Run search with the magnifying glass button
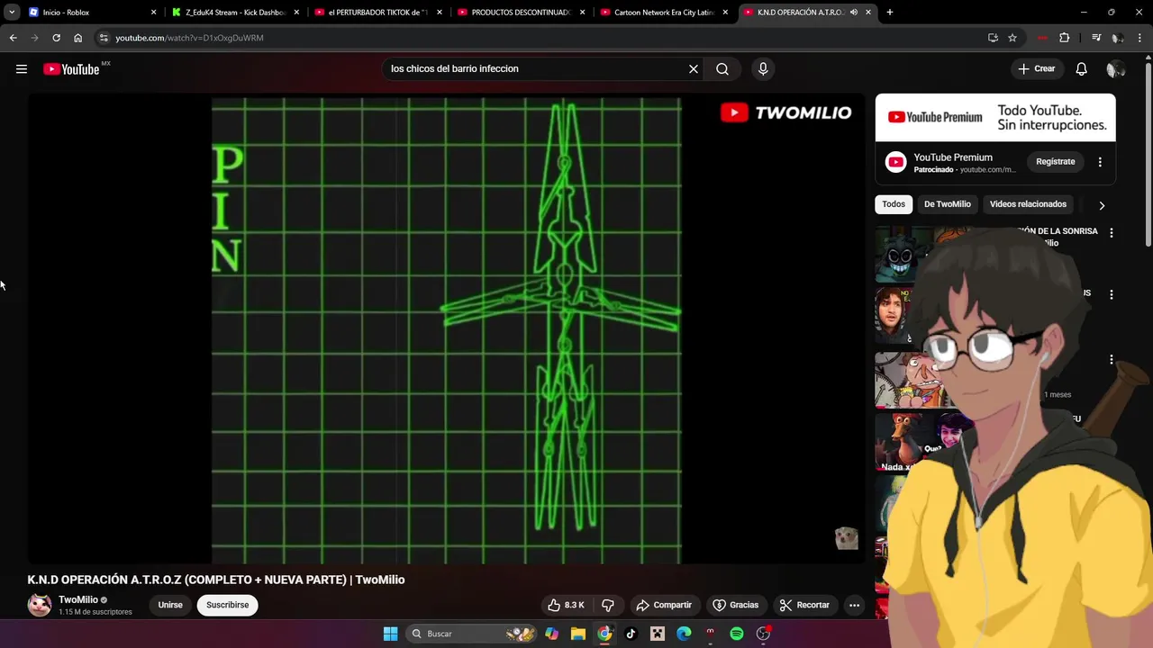Screen dimensions: 1153x648 [x=722, y=69]
